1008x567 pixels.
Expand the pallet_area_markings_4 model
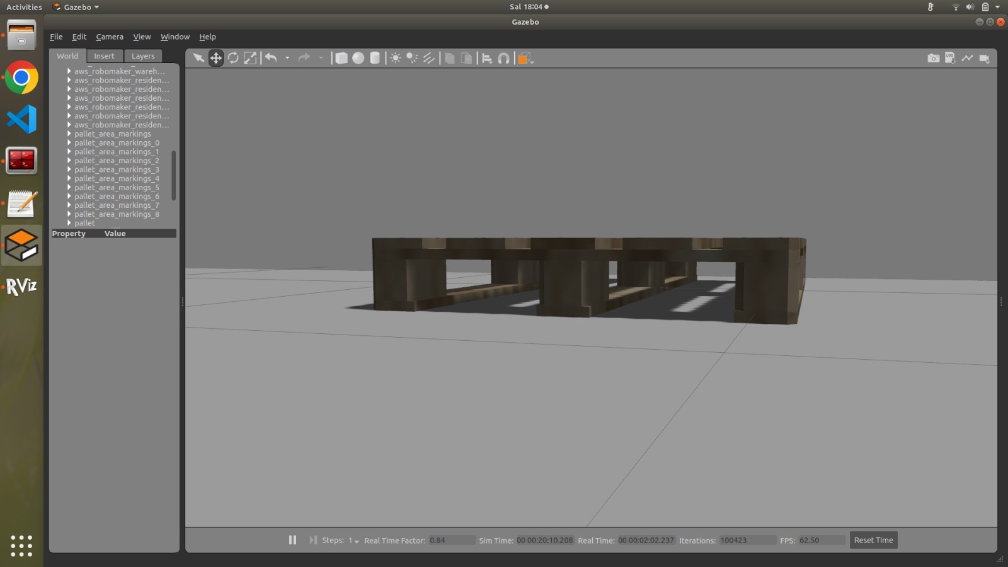pos(69,178)
